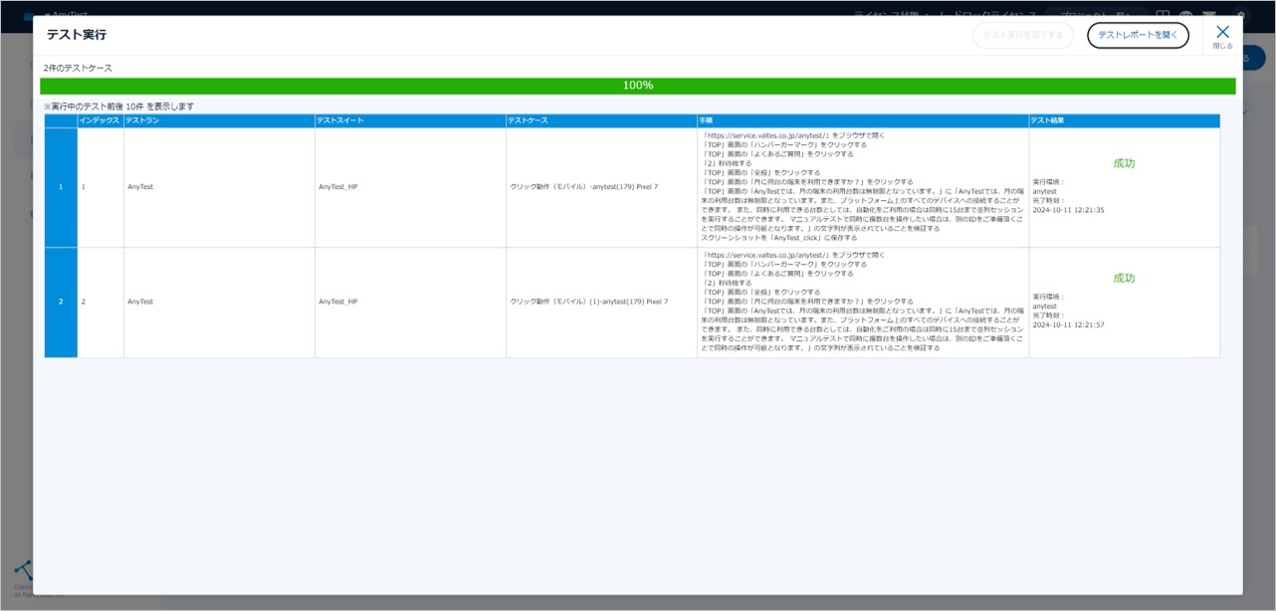The width and height of the screenshot is (1276, 611).
Task: Click AnyTest_HP suite cell in the second row
Action: pyautogui.click(x=338, y=302)
